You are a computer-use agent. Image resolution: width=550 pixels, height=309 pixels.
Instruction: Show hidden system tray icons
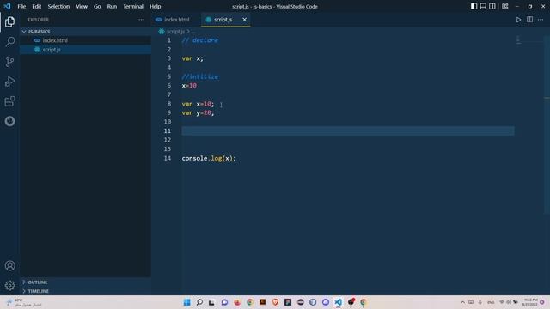point(462,302)
